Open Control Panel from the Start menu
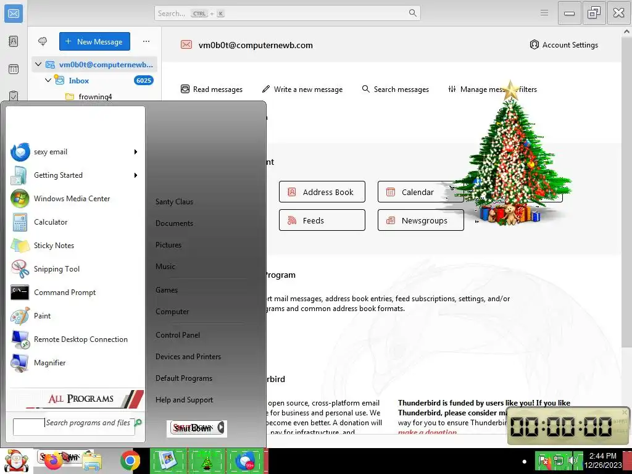632x474 pixels. click(178, 335)
